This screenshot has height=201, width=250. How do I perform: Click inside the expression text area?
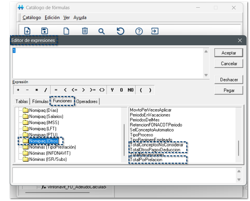107,63
